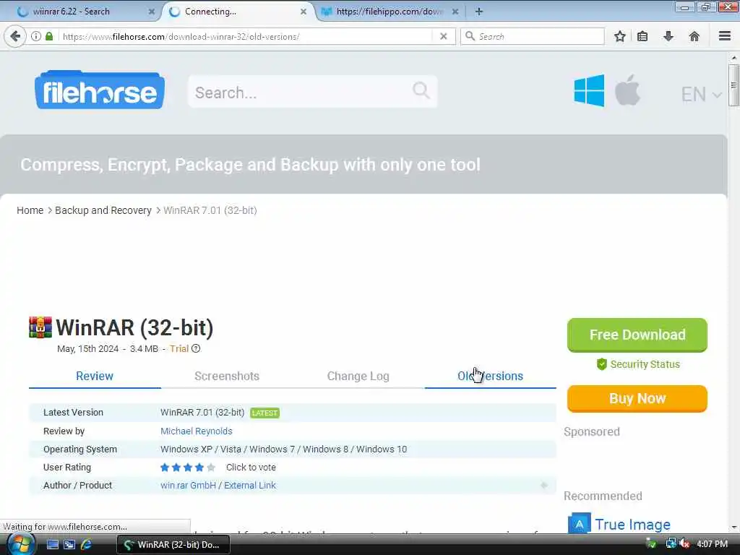Open the Windows Start orb
This screenshot has height=555, width=740.
click(20, 544)
